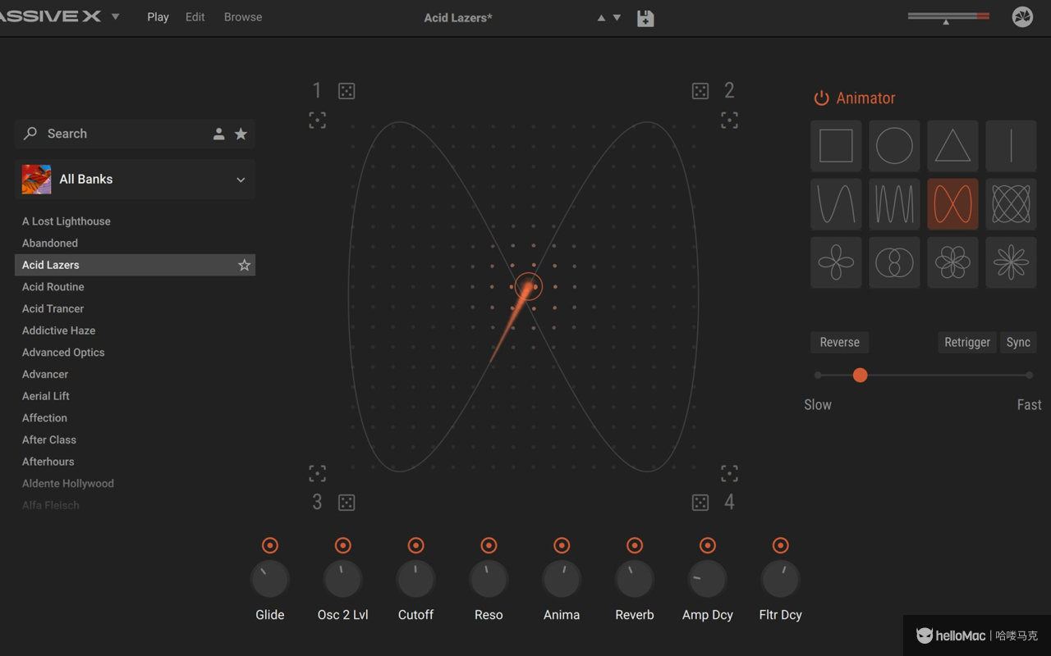Open the Native Instruments logo menu
The image size is (1051, 656).
tap(1022, 16)
